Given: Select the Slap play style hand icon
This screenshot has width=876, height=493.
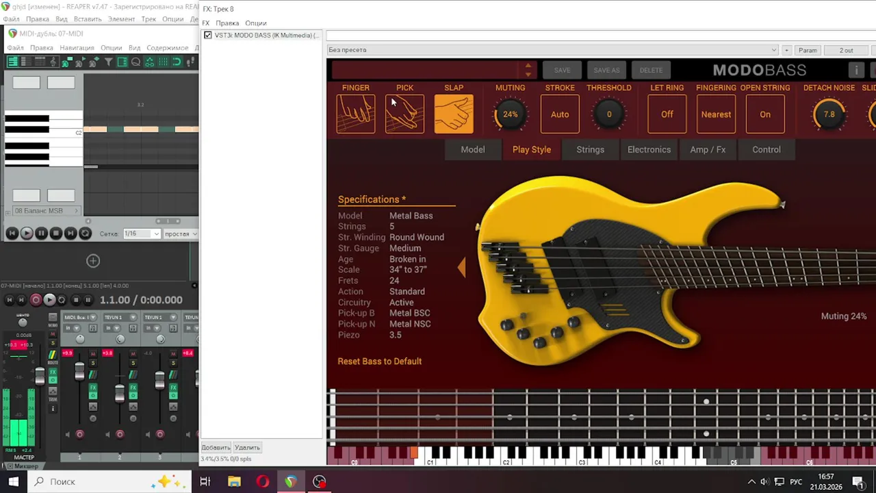Looking at the screenshot, I should pos(454,114).
